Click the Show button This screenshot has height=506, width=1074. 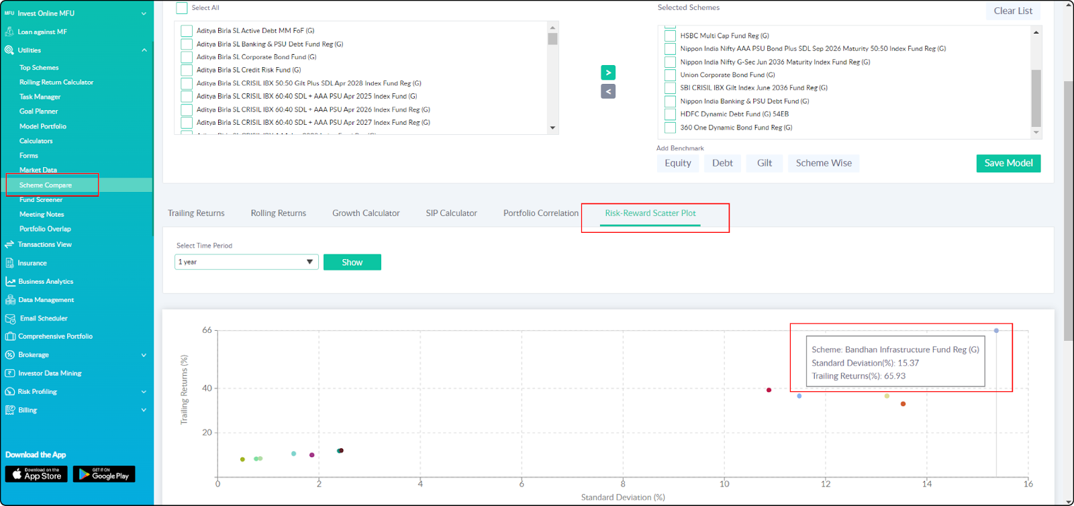coord(352,262)
